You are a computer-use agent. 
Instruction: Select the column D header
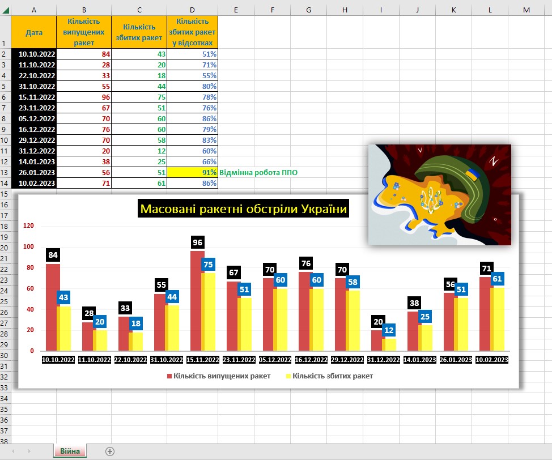(x=192, y=10)
